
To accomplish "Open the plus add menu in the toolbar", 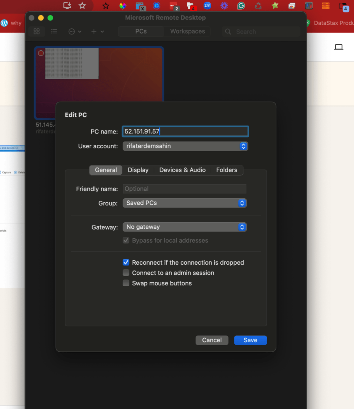I will click(97, 32).
